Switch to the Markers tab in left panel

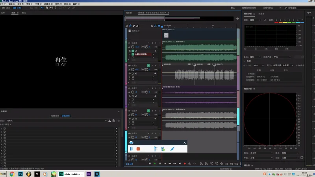(x=24, y=13)
